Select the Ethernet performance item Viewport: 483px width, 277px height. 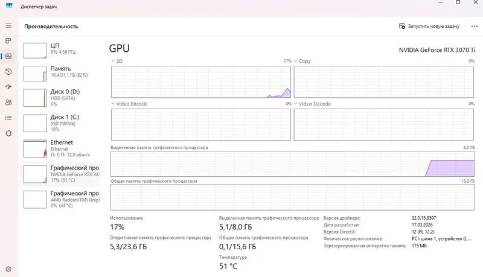click(60, 148)
